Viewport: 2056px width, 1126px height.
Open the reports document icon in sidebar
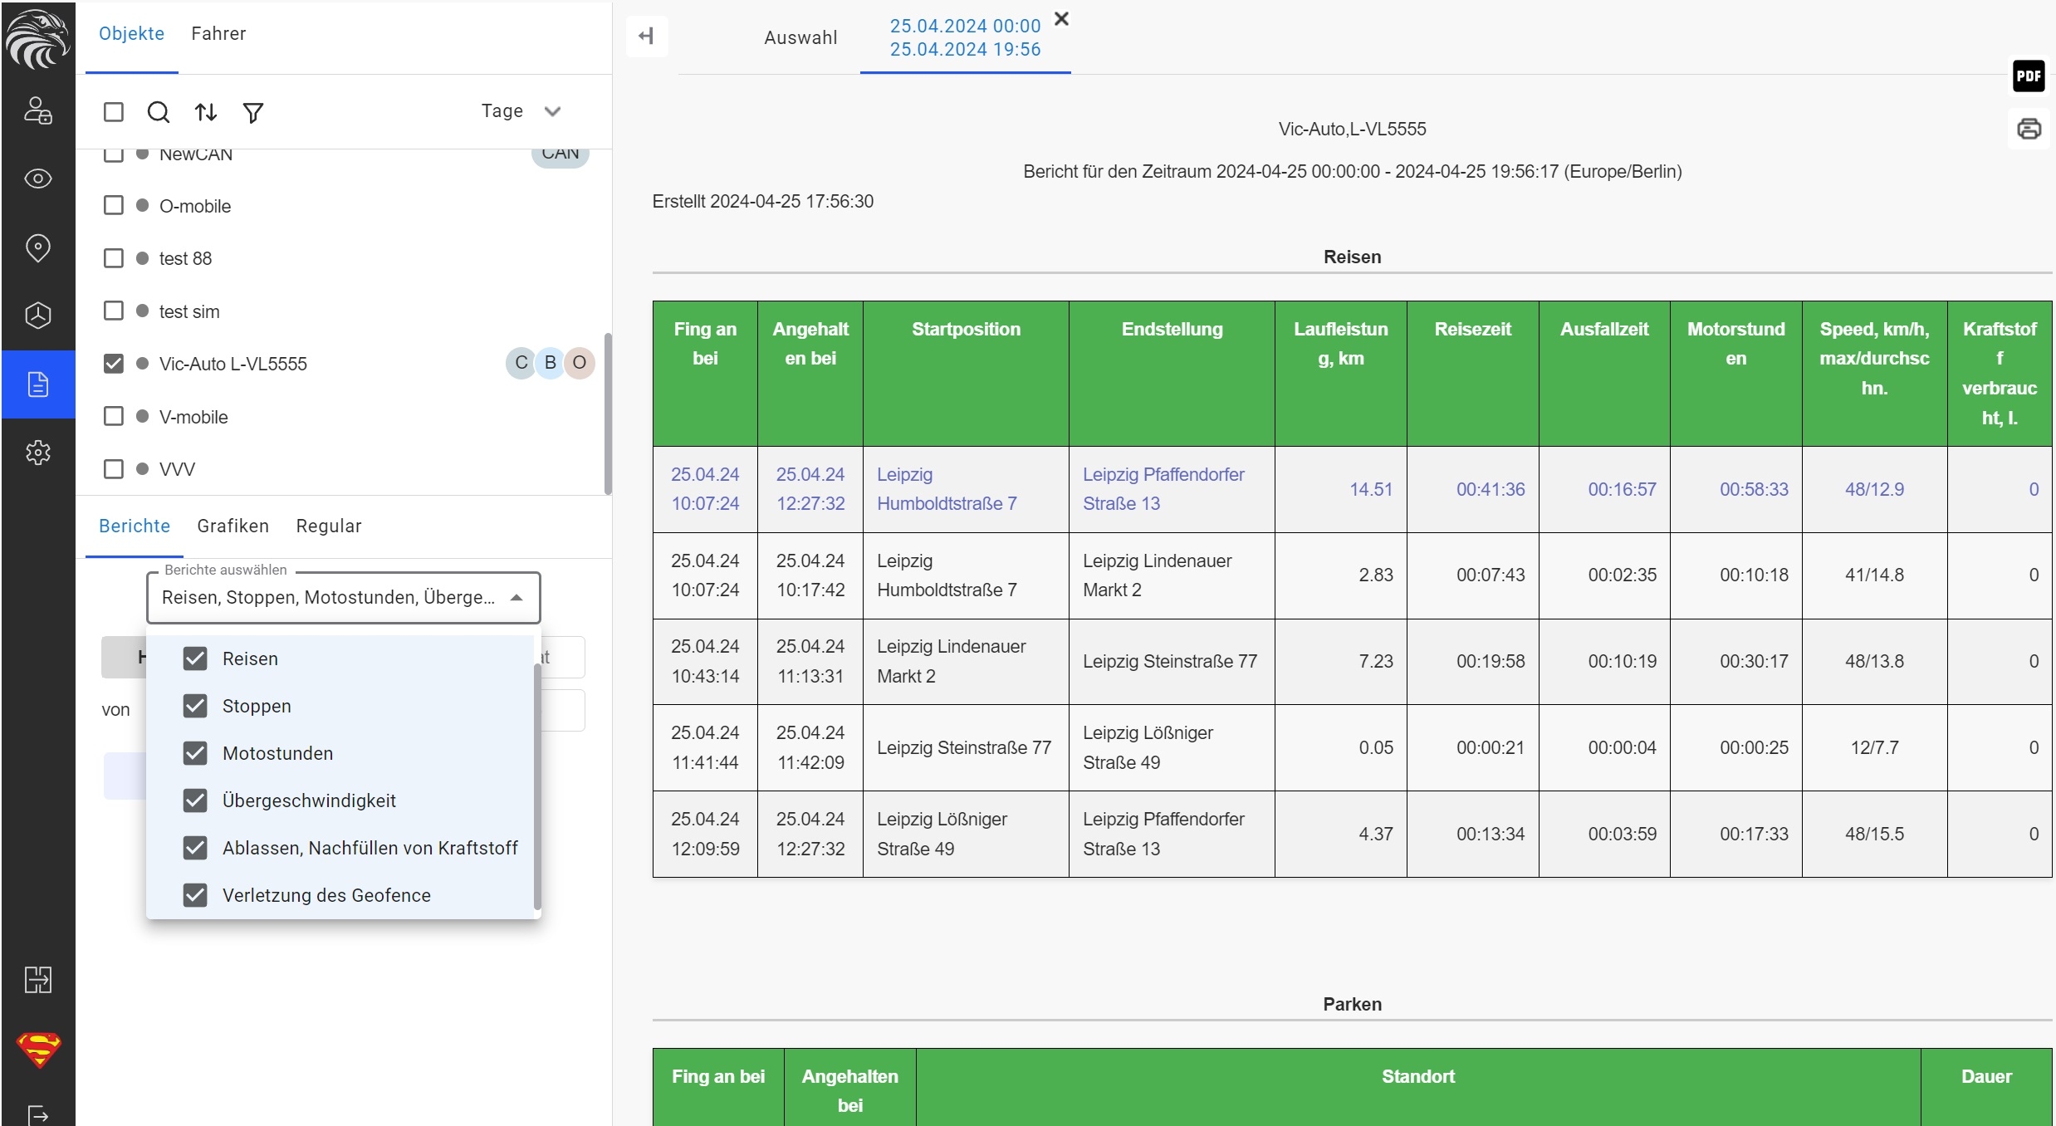(38, 384)
